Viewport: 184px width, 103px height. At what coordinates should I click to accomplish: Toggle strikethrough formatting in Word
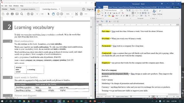[x=114, y=13]
